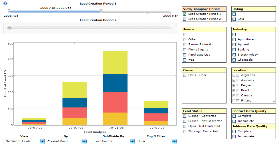Click the 08-01-08 stacked bar
This screenshot has width=279, height=146.
click(34, 122)
